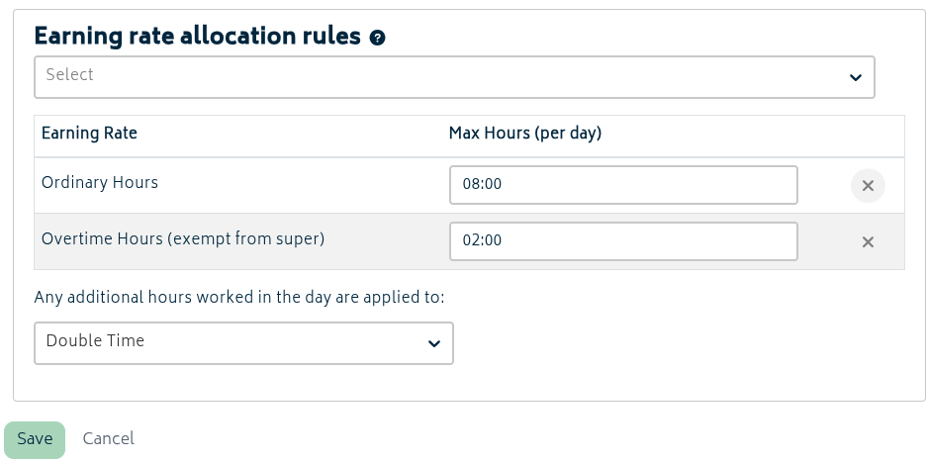Click the 'Any additional hours worked' label text
The width and height of the screenshot is (927, 463).
click(238, 298)
